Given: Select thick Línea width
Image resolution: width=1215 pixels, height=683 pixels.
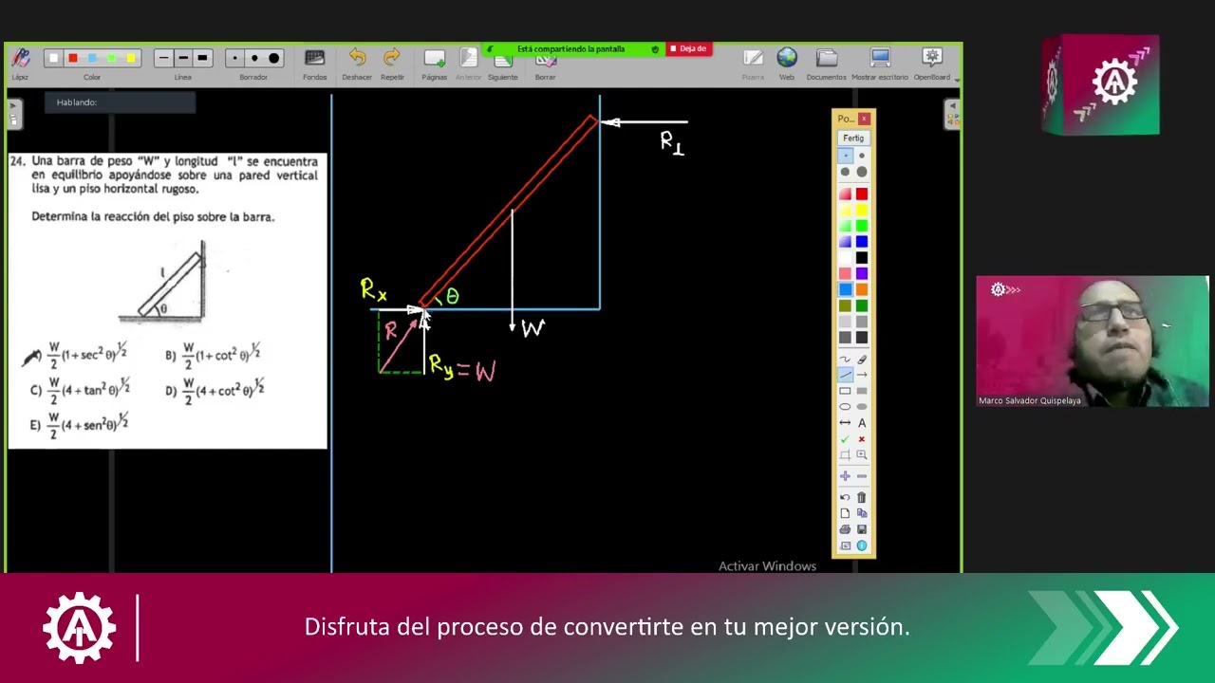Looking at the screenshot, I should pyautogui.click(x=202, y=59).
